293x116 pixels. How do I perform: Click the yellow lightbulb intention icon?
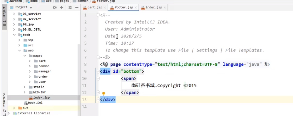pyautogui.click(x=103, y=94)
